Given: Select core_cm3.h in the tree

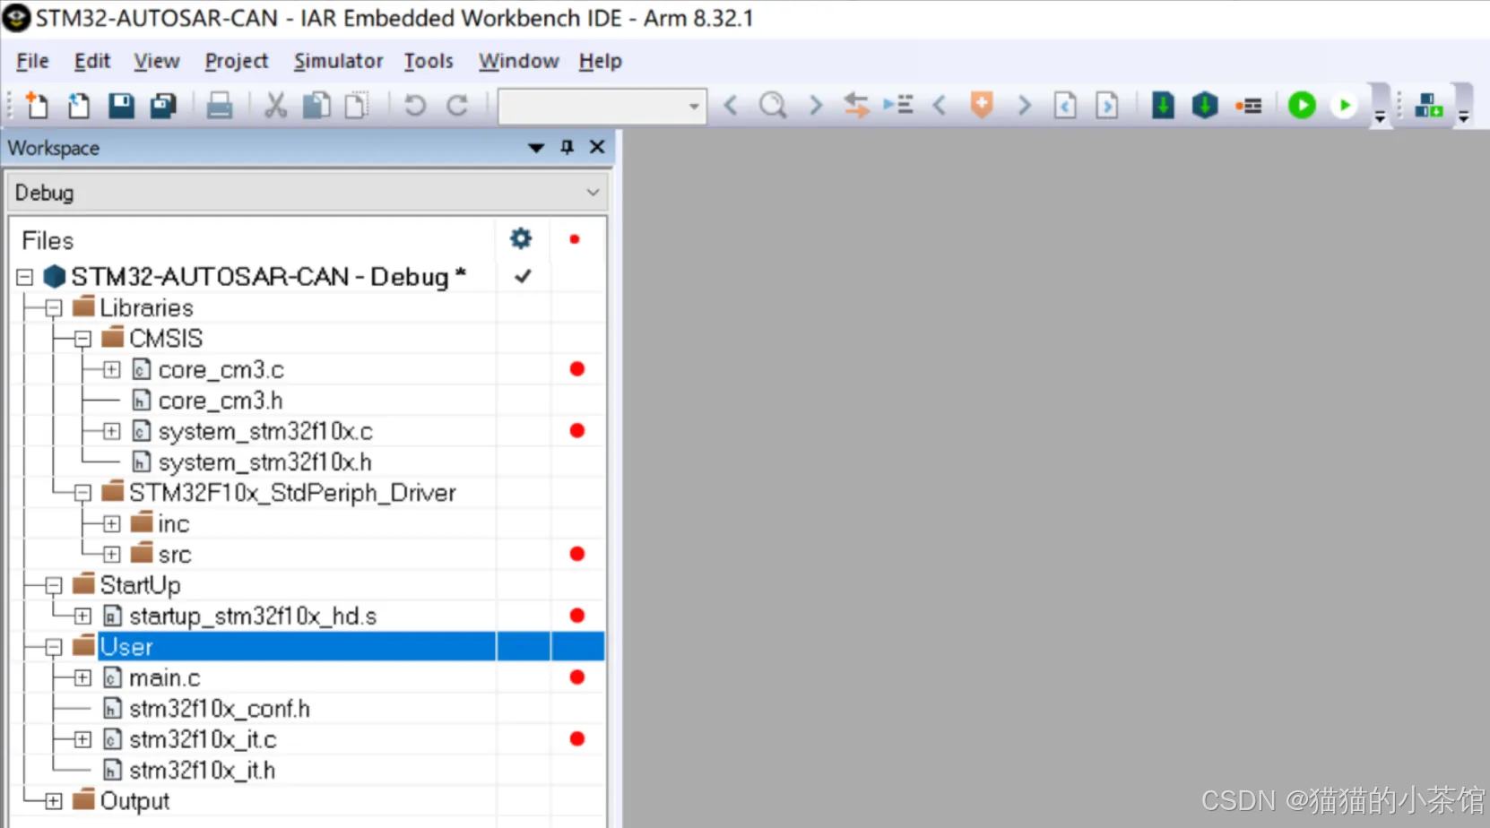Looking at the screenshot, I should 221,401.
